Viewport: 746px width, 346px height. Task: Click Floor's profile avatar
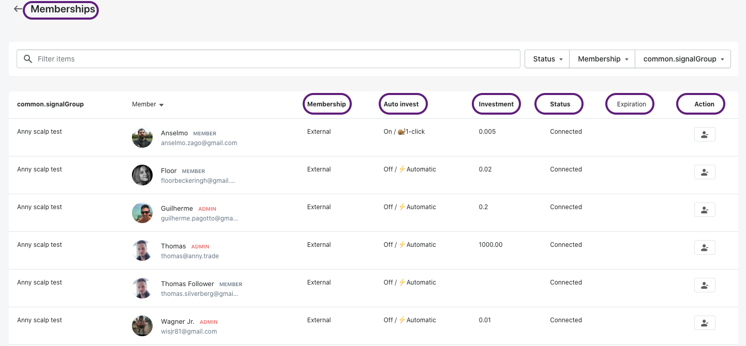point(142,175)
